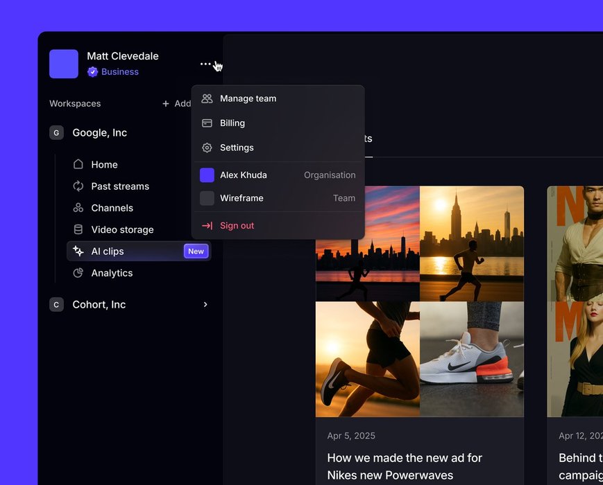Click the Business plan label
603x485 pixels.
[x=120, y=72]
